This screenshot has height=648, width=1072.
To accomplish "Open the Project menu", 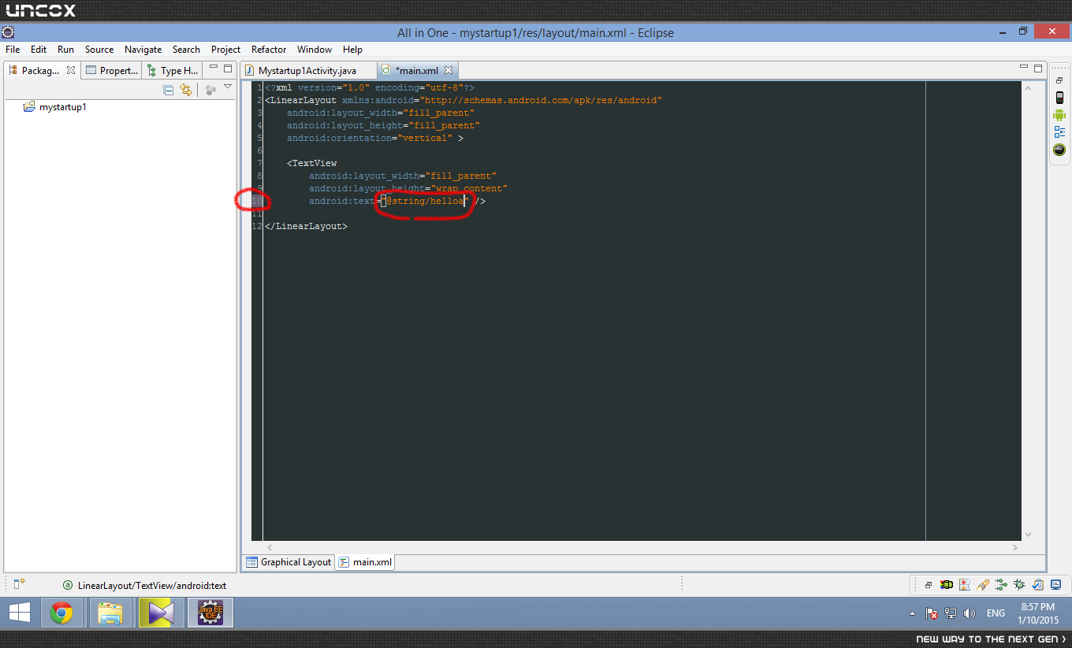I will 225,49.
